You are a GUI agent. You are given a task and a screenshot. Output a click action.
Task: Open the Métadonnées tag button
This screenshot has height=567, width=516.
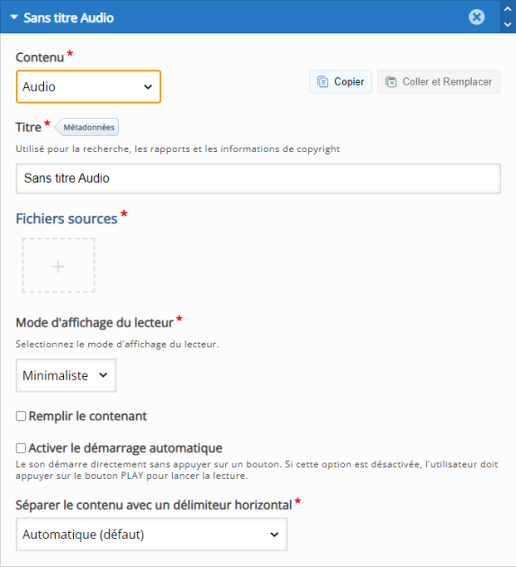coord(86,127)
